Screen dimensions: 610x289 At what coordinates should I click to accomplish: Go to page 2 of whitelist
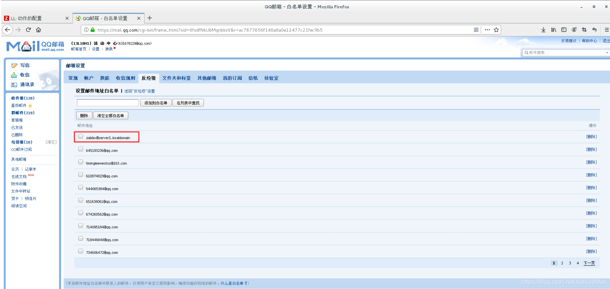562,263
